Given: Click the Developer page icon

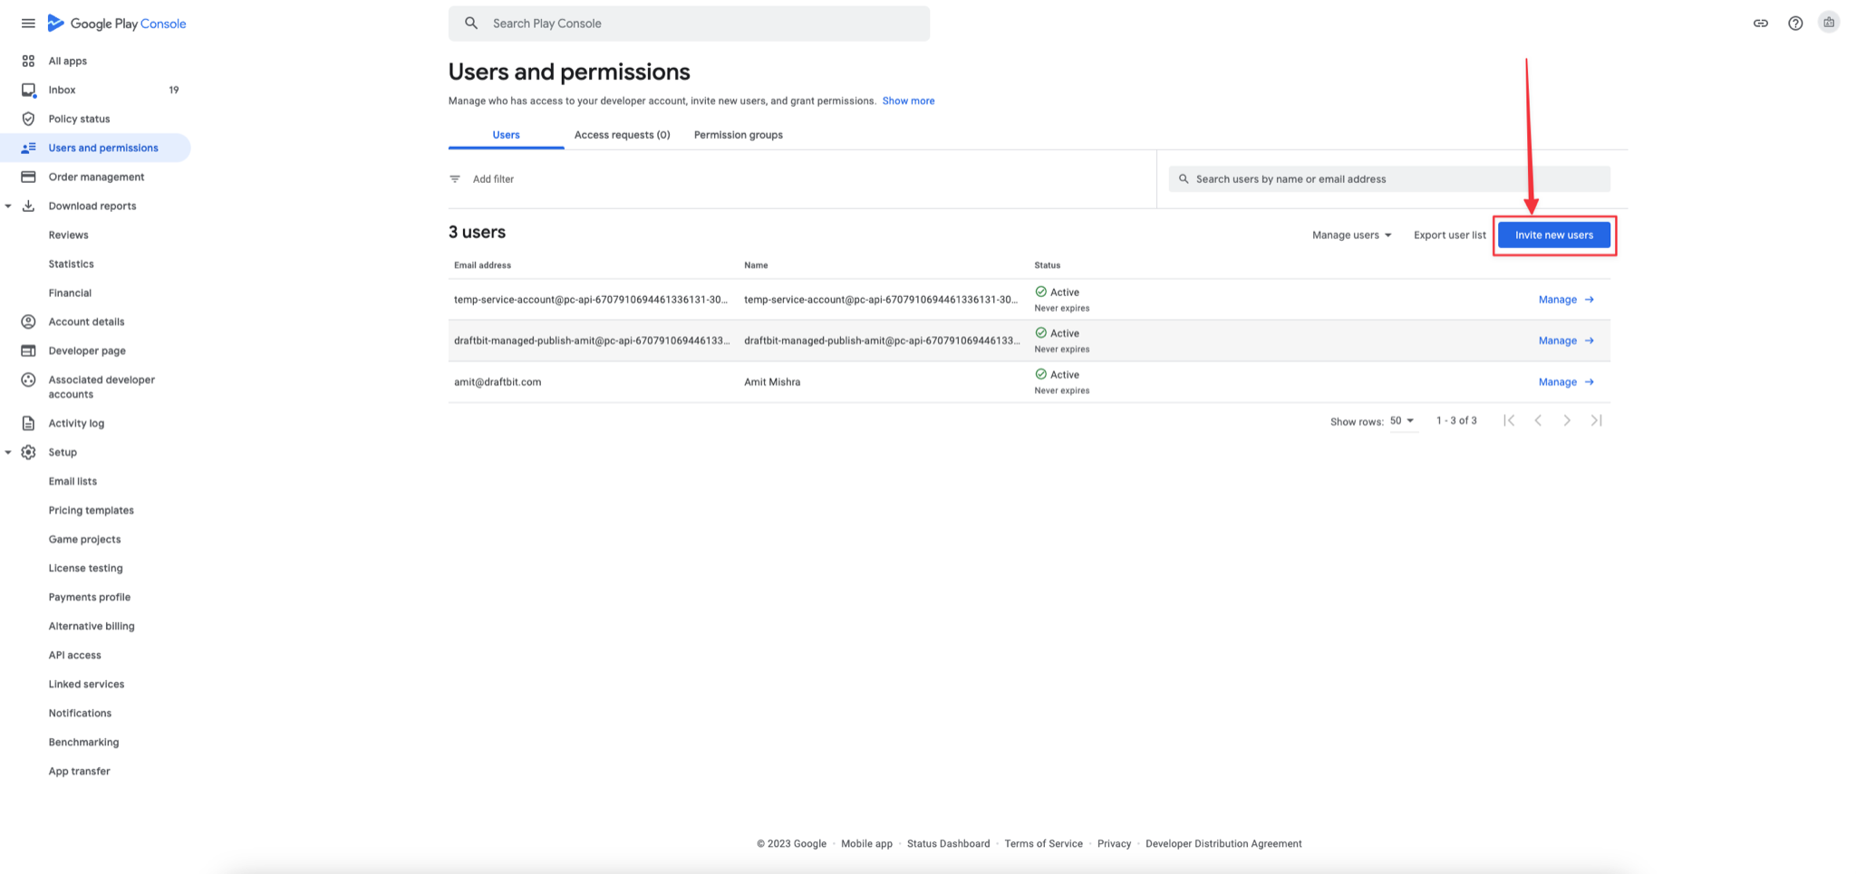Looking at the screenshot, I should 28,351.
